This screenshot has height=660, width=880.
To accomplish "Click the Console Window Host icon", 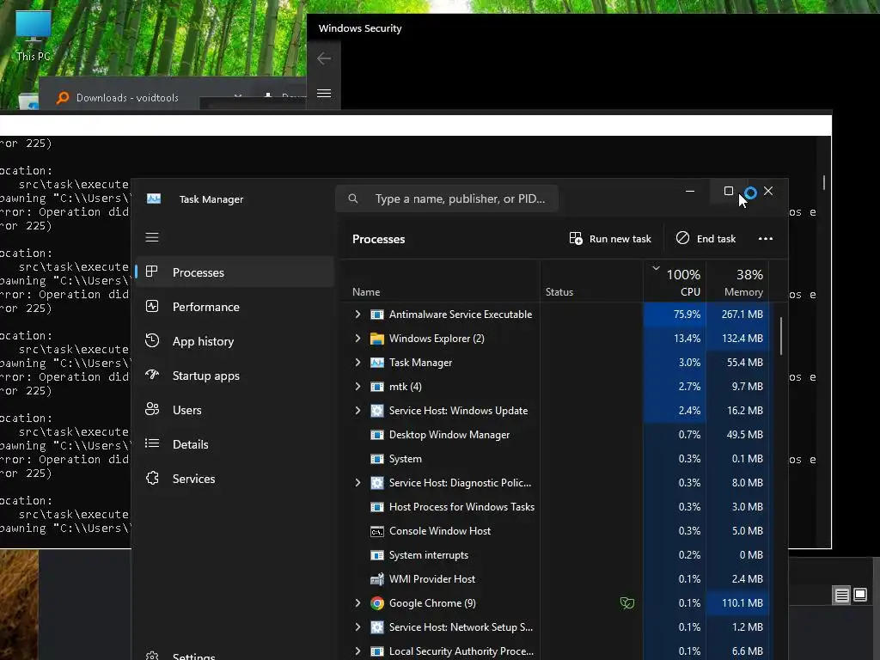I will click(x=377, y=531).
